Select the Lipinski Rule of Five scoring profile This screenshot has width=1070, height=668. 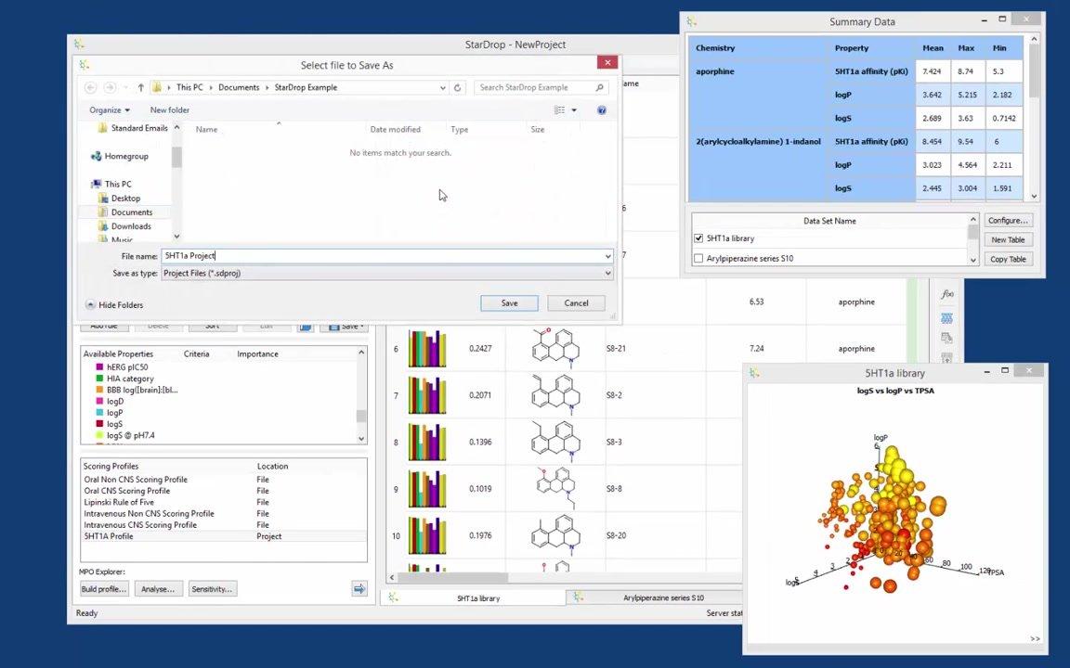coord(119,503)
